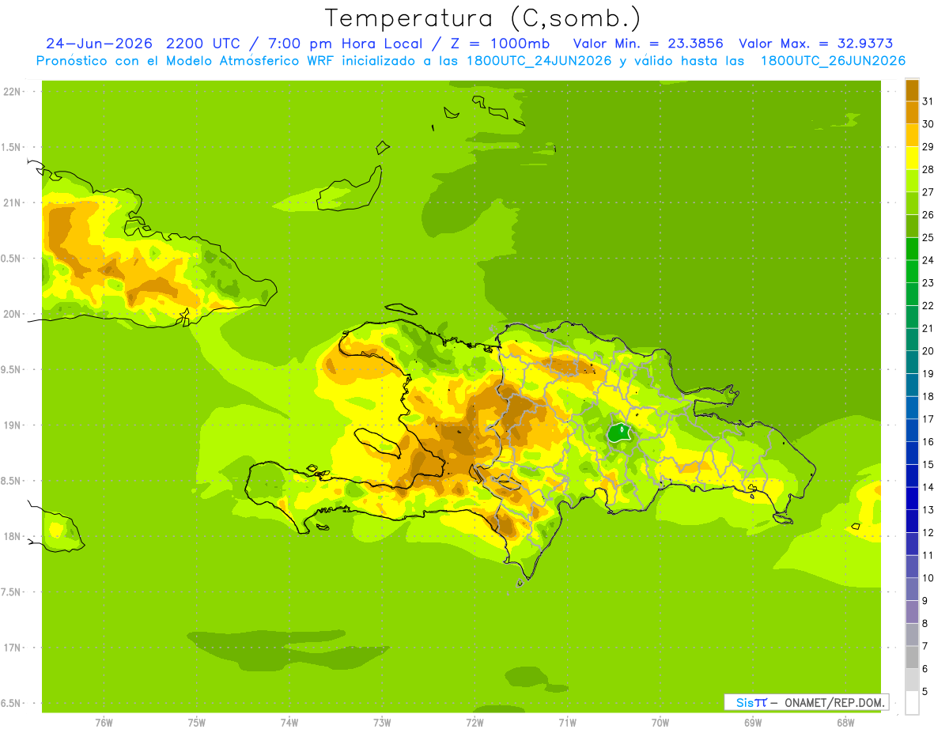Viewport: 949px width, 733px height.
Task: Click the "75W" longitude label
Action: [197, 723]
